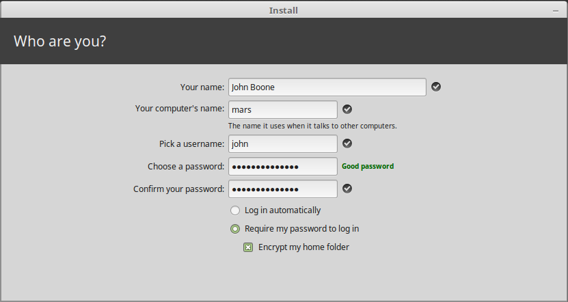Click the checkmark next to username field
The width and height of the screenshot is (568, 302).
(347, 143)
